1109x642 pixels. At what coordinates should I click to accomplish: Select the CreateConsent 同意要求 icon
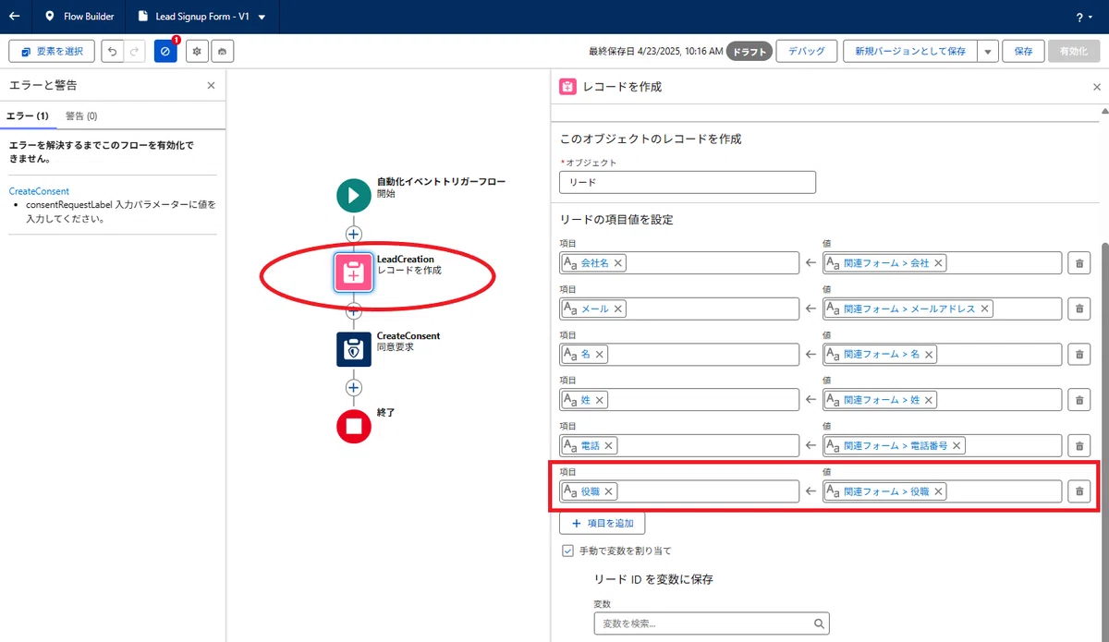pyautogui.click(x=353, y=349)
